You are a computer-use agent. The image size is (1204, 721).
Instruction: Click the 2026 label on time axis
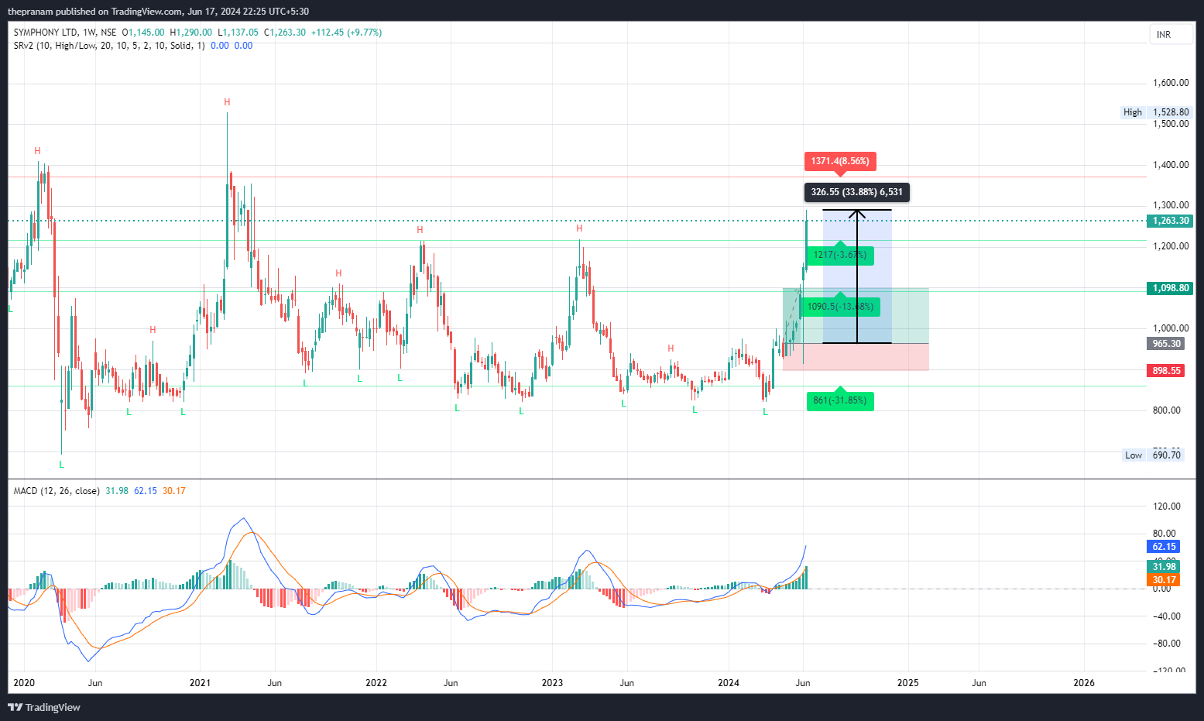tap(1084, 683)
